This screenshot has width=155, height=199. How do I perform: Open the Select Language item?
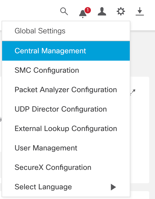tap(66, 187)
